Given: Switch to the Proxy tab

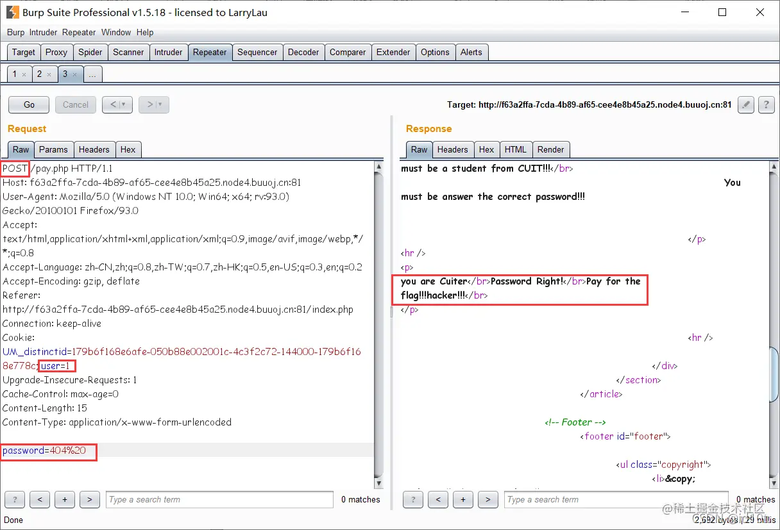Looking at the screenshot, I should [56, 53].
